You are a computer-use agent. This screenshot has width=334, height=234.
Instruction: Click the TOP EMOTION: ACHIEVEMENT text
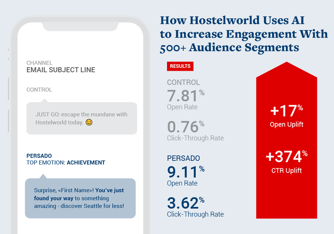[66, 163]
